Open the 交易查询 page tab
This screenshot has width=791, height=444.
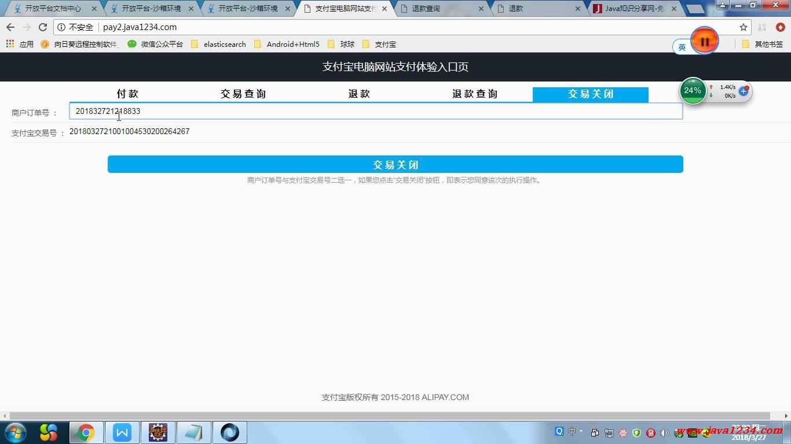coord(243,94)
